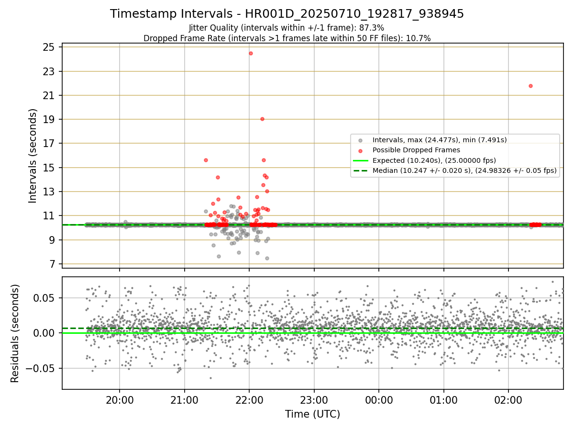
Task: Click the red outlier point near 21.8 seconds after 02:00
Action: 530,86
